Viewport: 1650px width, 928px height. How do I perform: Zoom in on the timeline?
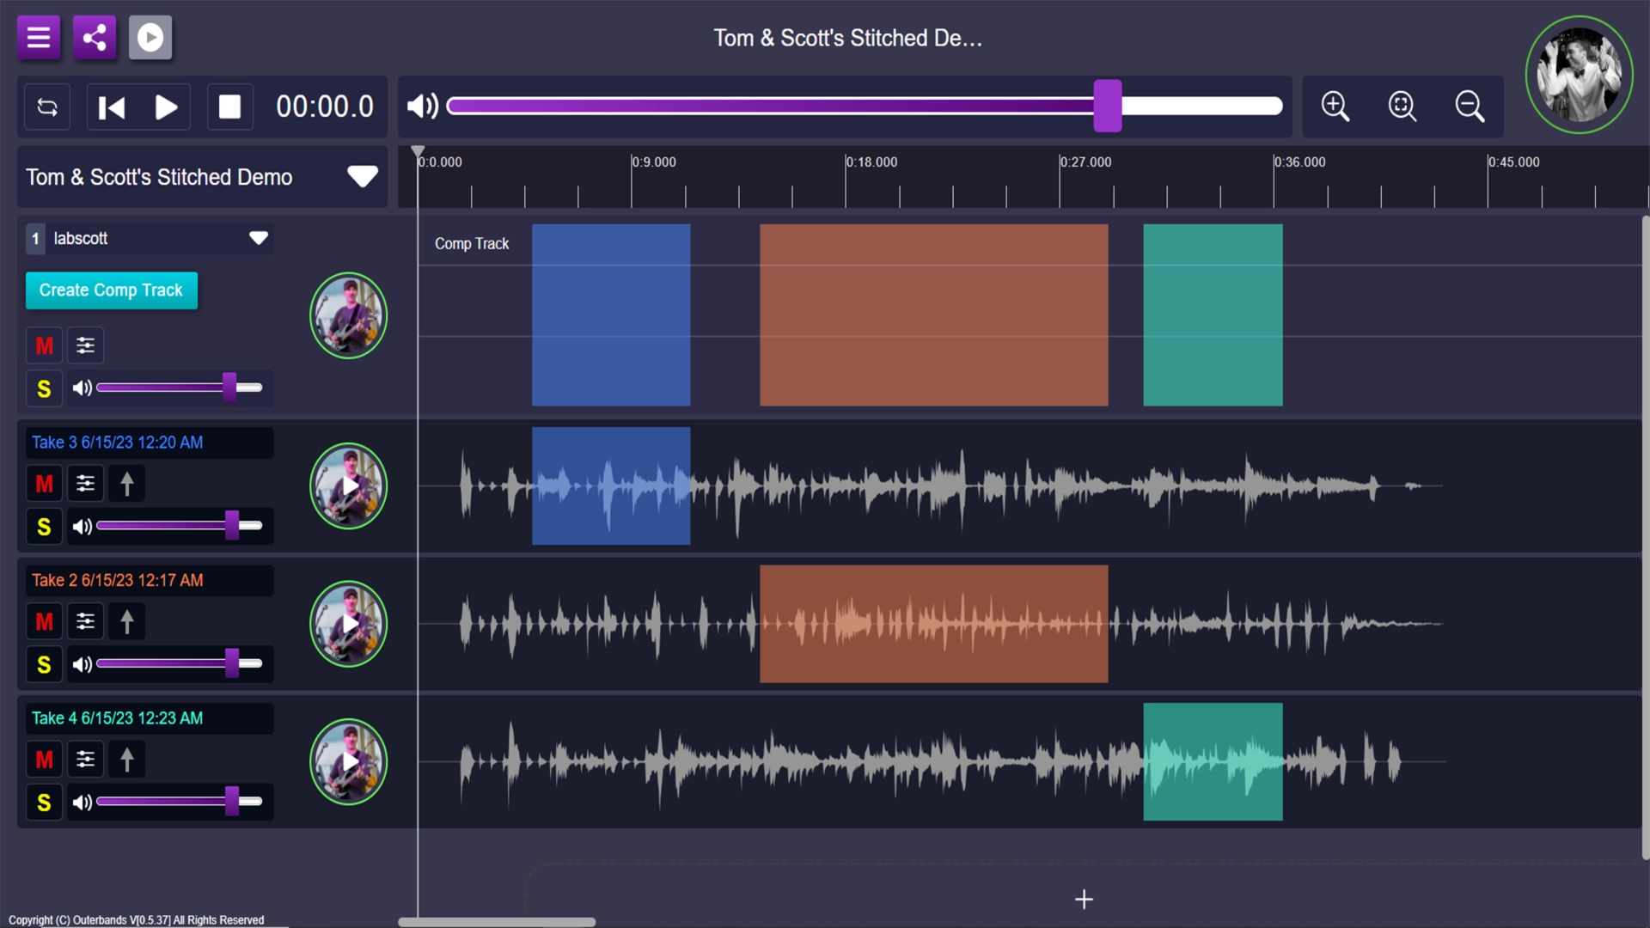click(1335, 107)
